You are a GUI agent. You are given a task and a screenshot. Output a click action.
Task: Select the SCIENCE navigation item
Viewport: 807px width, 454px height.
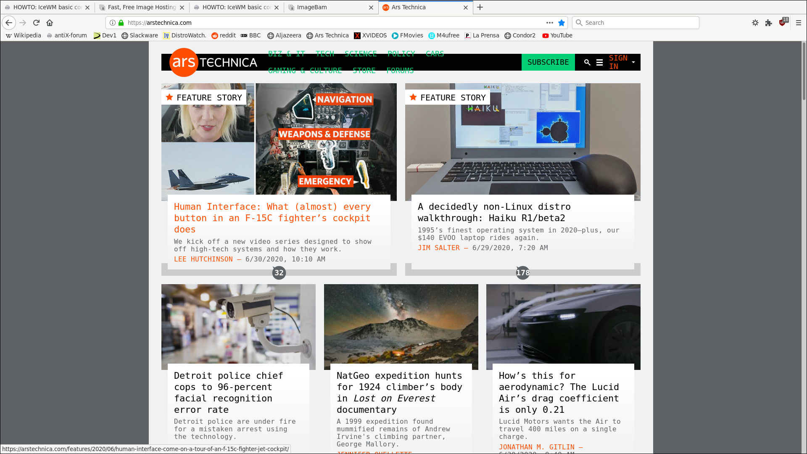pyautogui.click(x=361, y=54)
